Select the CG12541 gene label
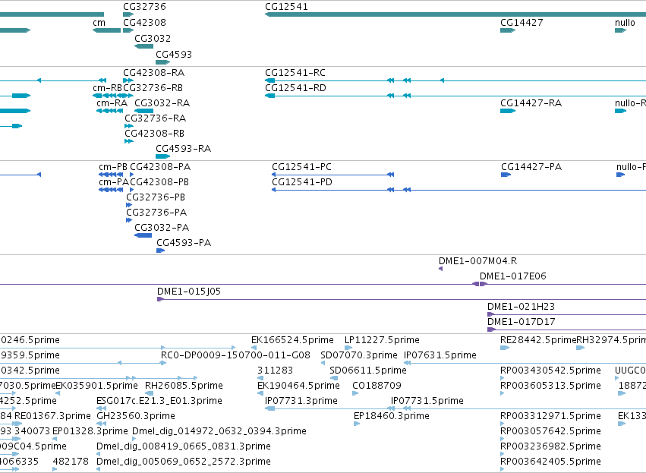This screenshot has height=473, width=646. pyautogui.click(x=286, y=7)
